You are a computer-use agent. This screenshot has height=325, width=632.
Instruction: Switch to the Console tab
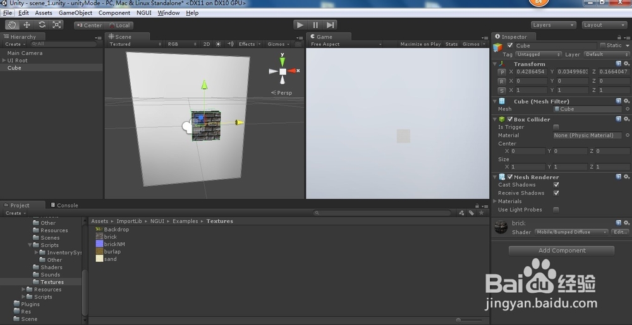(x=64, y=205)
